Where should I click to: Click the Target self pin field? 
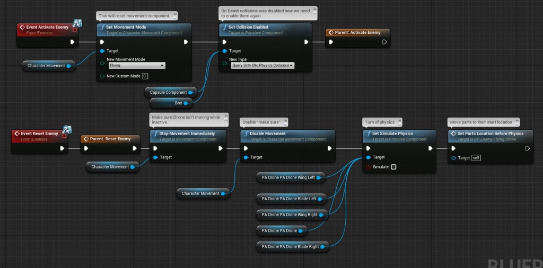point(476,158)
